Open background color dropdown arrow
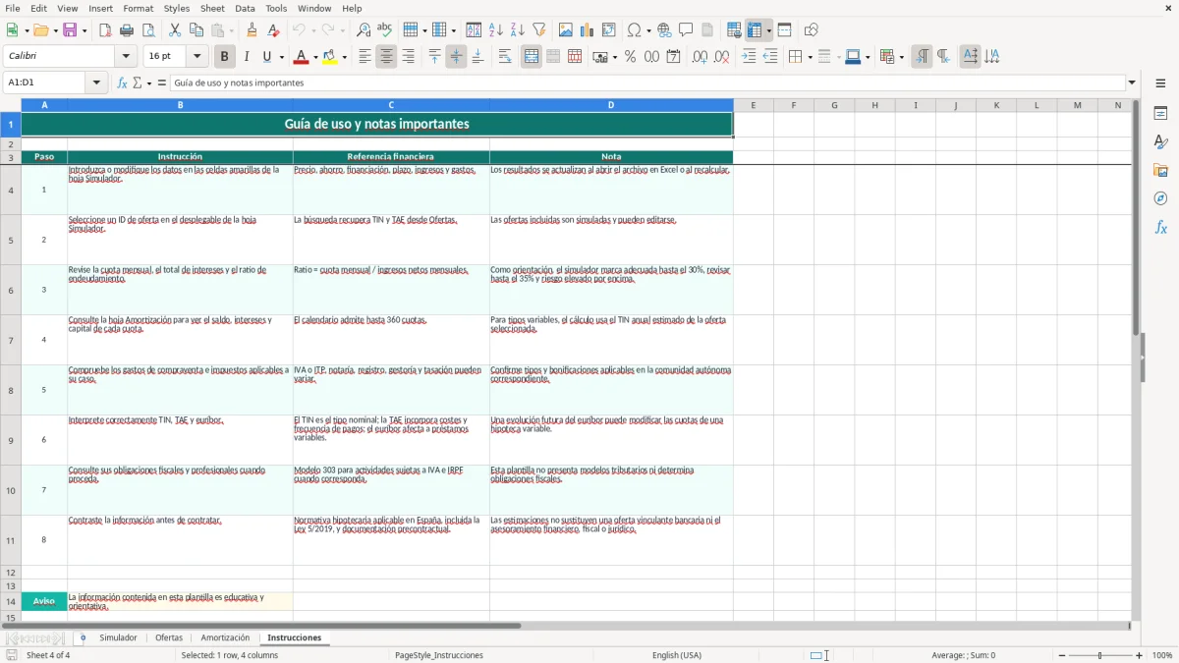Screen dimensions: 1179x663 tap(344, 57)
